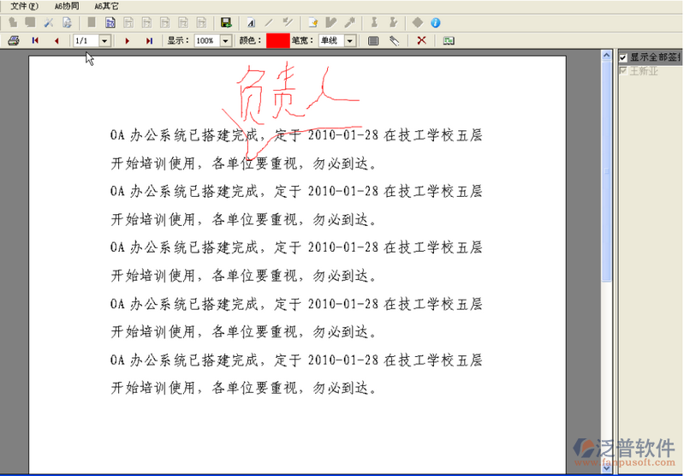Click the blue information icon
The width and height of the screenshot is (684, 476).
pyautogui.click(x=436, y=22)
